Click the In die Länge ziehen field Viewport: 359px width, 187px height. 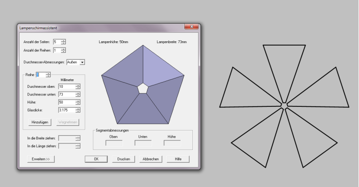[x=67, y=146]
